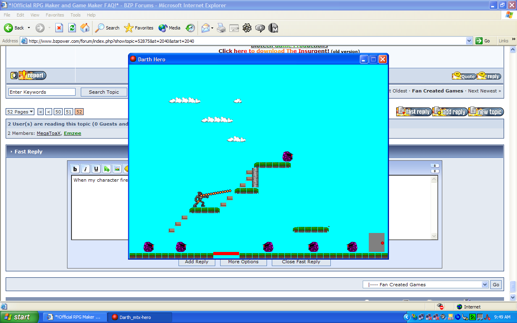This screenshot has height=323, width=517.
Task: Open the 52 Pages selector
Action: pyautogui.click(x=20, y=111)
